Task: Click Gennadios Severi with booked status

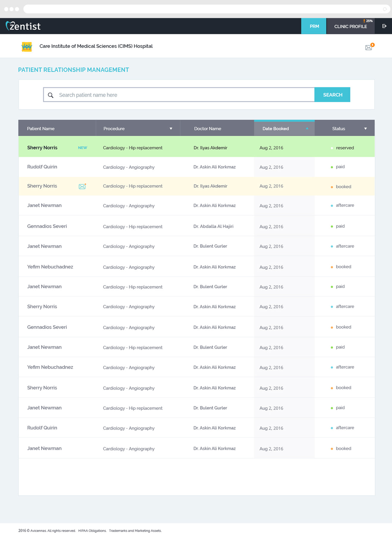Action: 47,327
